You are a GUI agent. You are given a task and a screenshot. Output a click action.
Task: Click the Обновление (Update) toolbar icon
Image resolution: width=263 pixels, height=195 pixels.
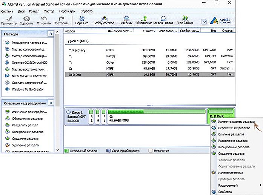click(x=144, y=20)
